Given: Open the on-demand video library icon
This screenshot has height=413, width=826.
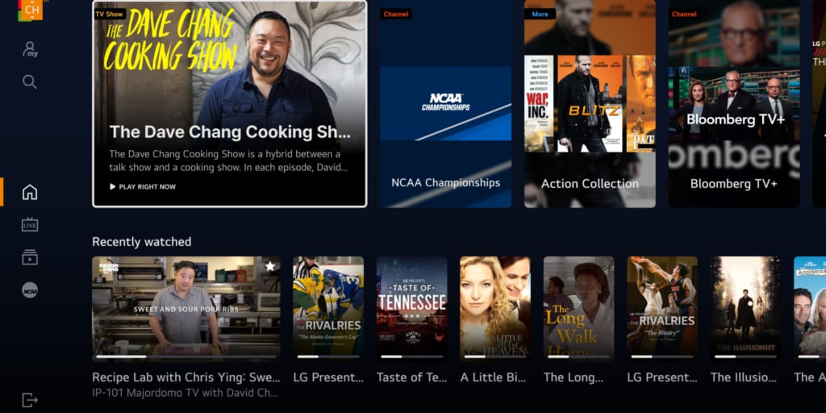Looking at the screenshot, I should [30, 257].
